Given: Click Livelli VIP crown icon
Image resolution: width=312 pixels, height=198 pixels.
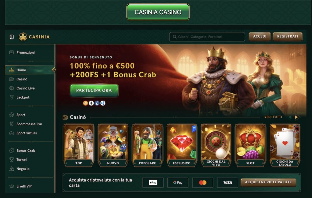Looking at the screenshot, I should pyautogui.click(x=12, y=186).
